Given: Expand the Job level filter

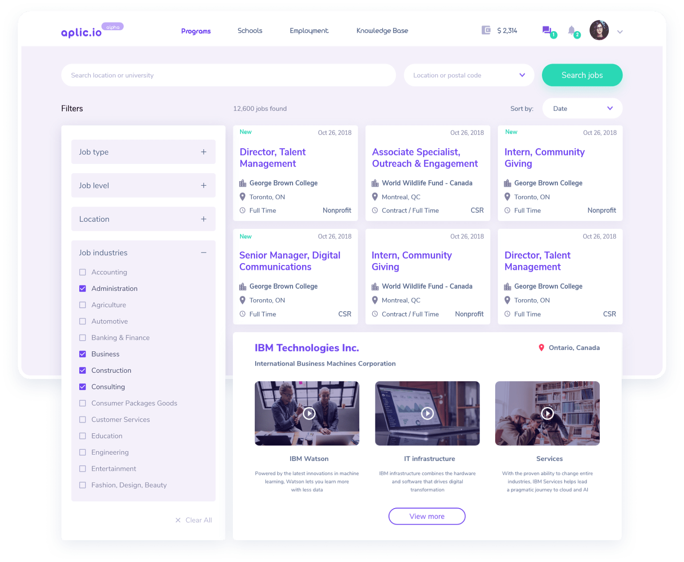Looking at the screenshot, I should [143, 185].
